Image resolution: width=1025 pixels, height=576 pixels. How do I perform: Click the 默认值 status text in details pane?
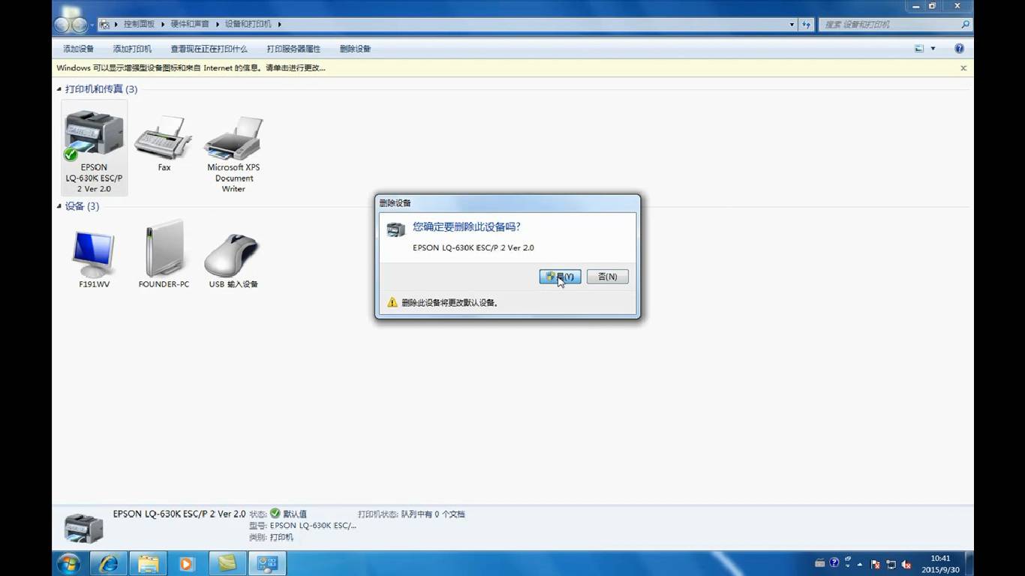tap(295, 514)
